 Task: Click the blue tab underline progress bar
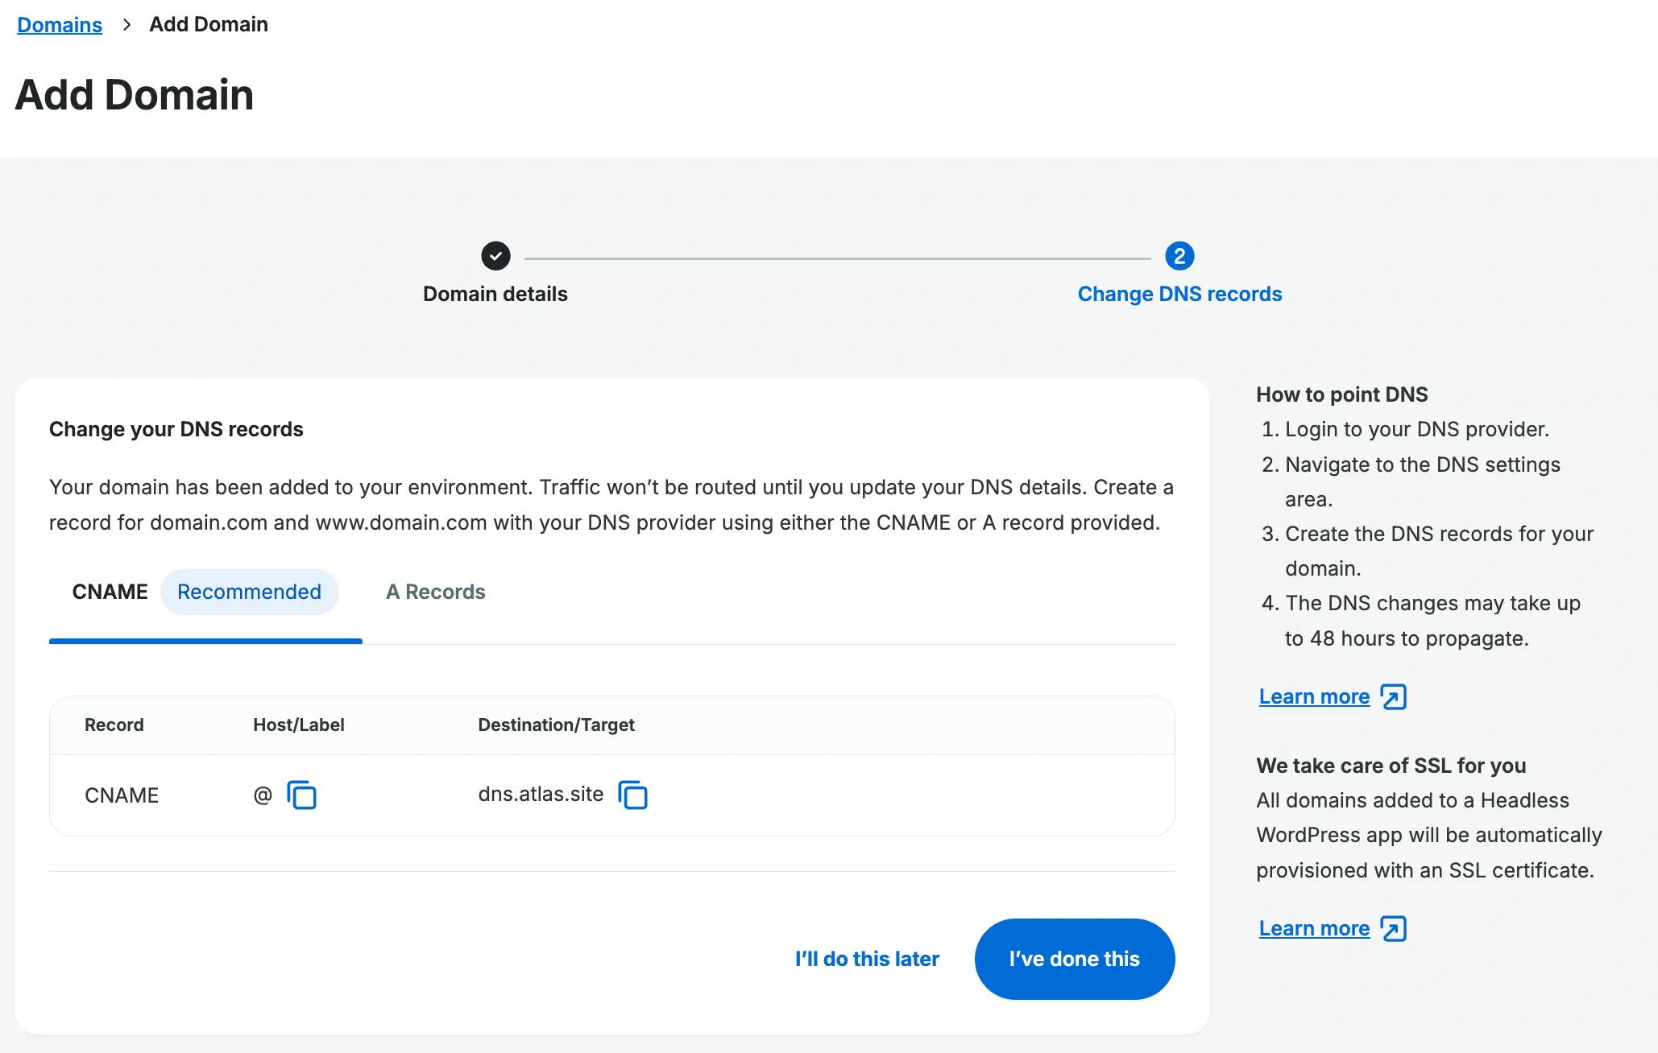tap(205, 641)
